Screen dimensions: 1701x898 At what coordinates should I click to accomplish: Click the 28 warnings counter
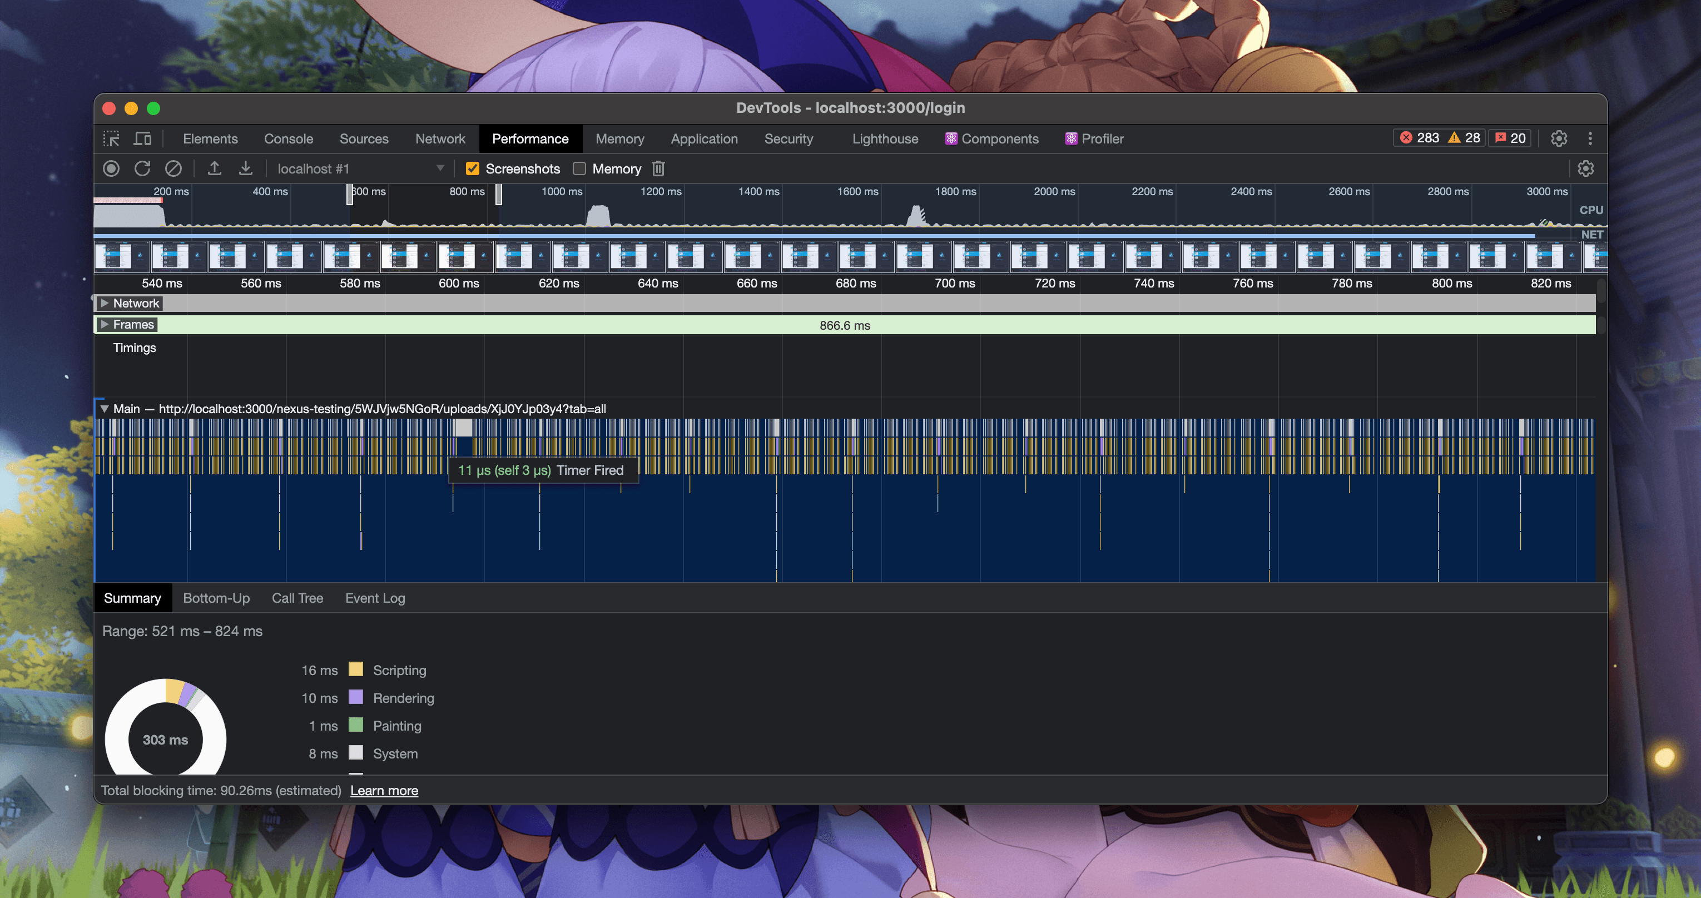point(1464,138)
